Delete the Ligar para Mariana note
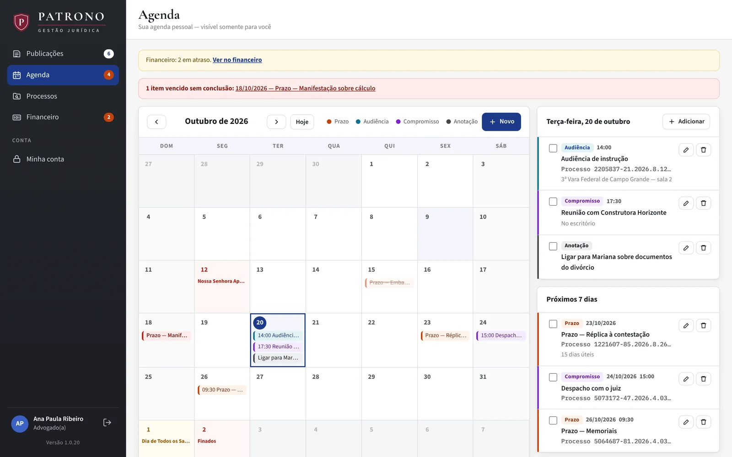732x457 pixels. click(x=704, y=248)
